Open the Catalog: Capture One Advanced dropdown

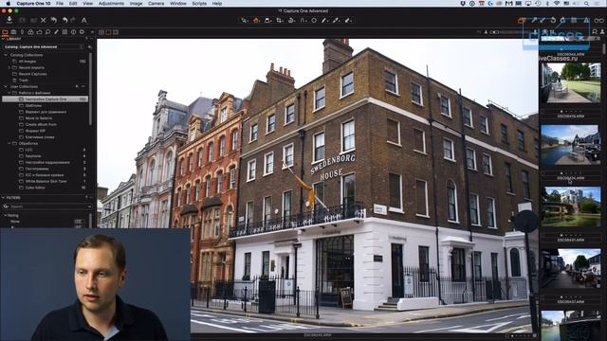(x=44, y=46)
